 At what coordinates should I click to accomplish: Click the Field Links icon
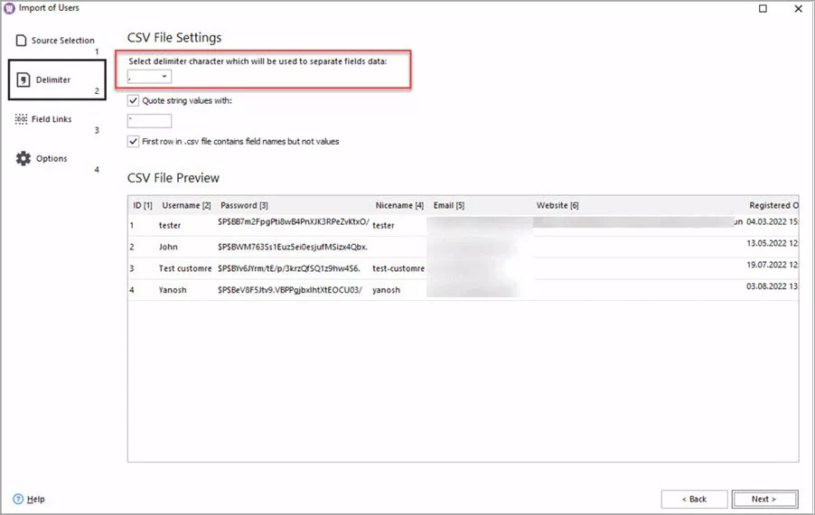tap(21, 119)
